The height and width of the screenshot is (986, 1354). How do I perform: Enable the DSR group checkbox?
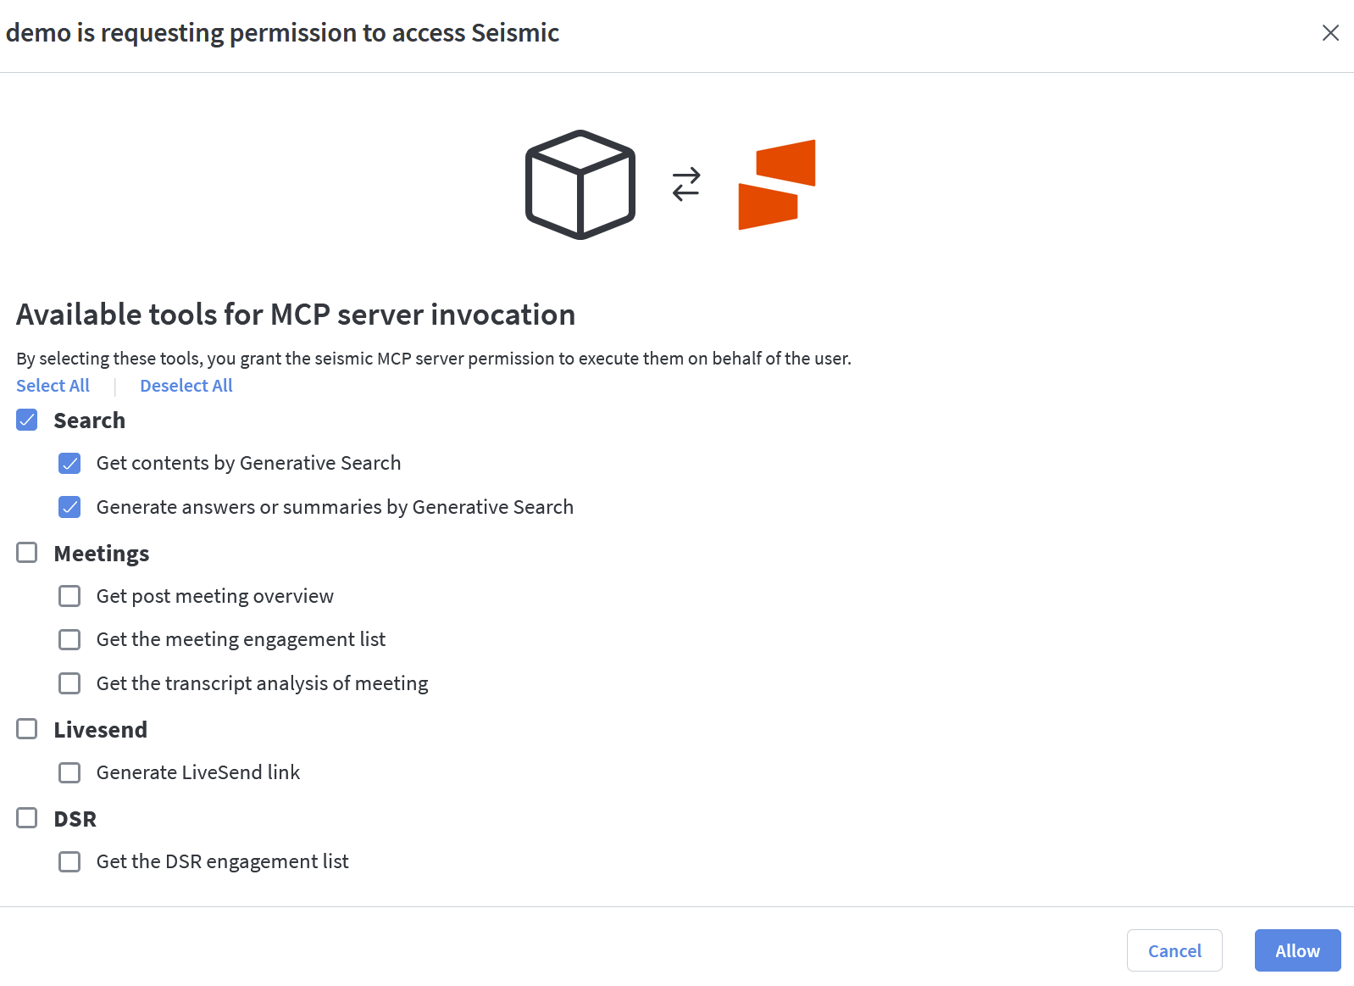coord(27,818)
